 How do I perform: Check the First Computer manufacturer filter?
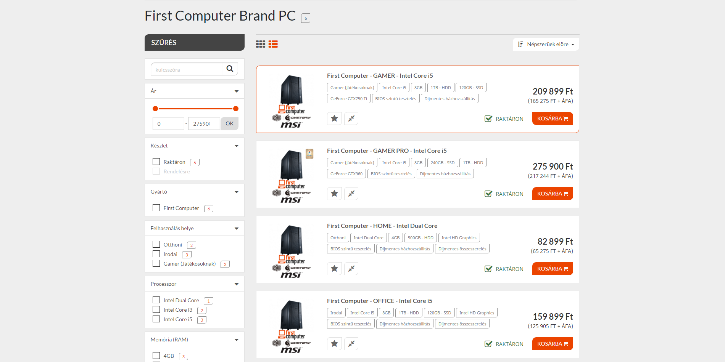click(156, 208)
